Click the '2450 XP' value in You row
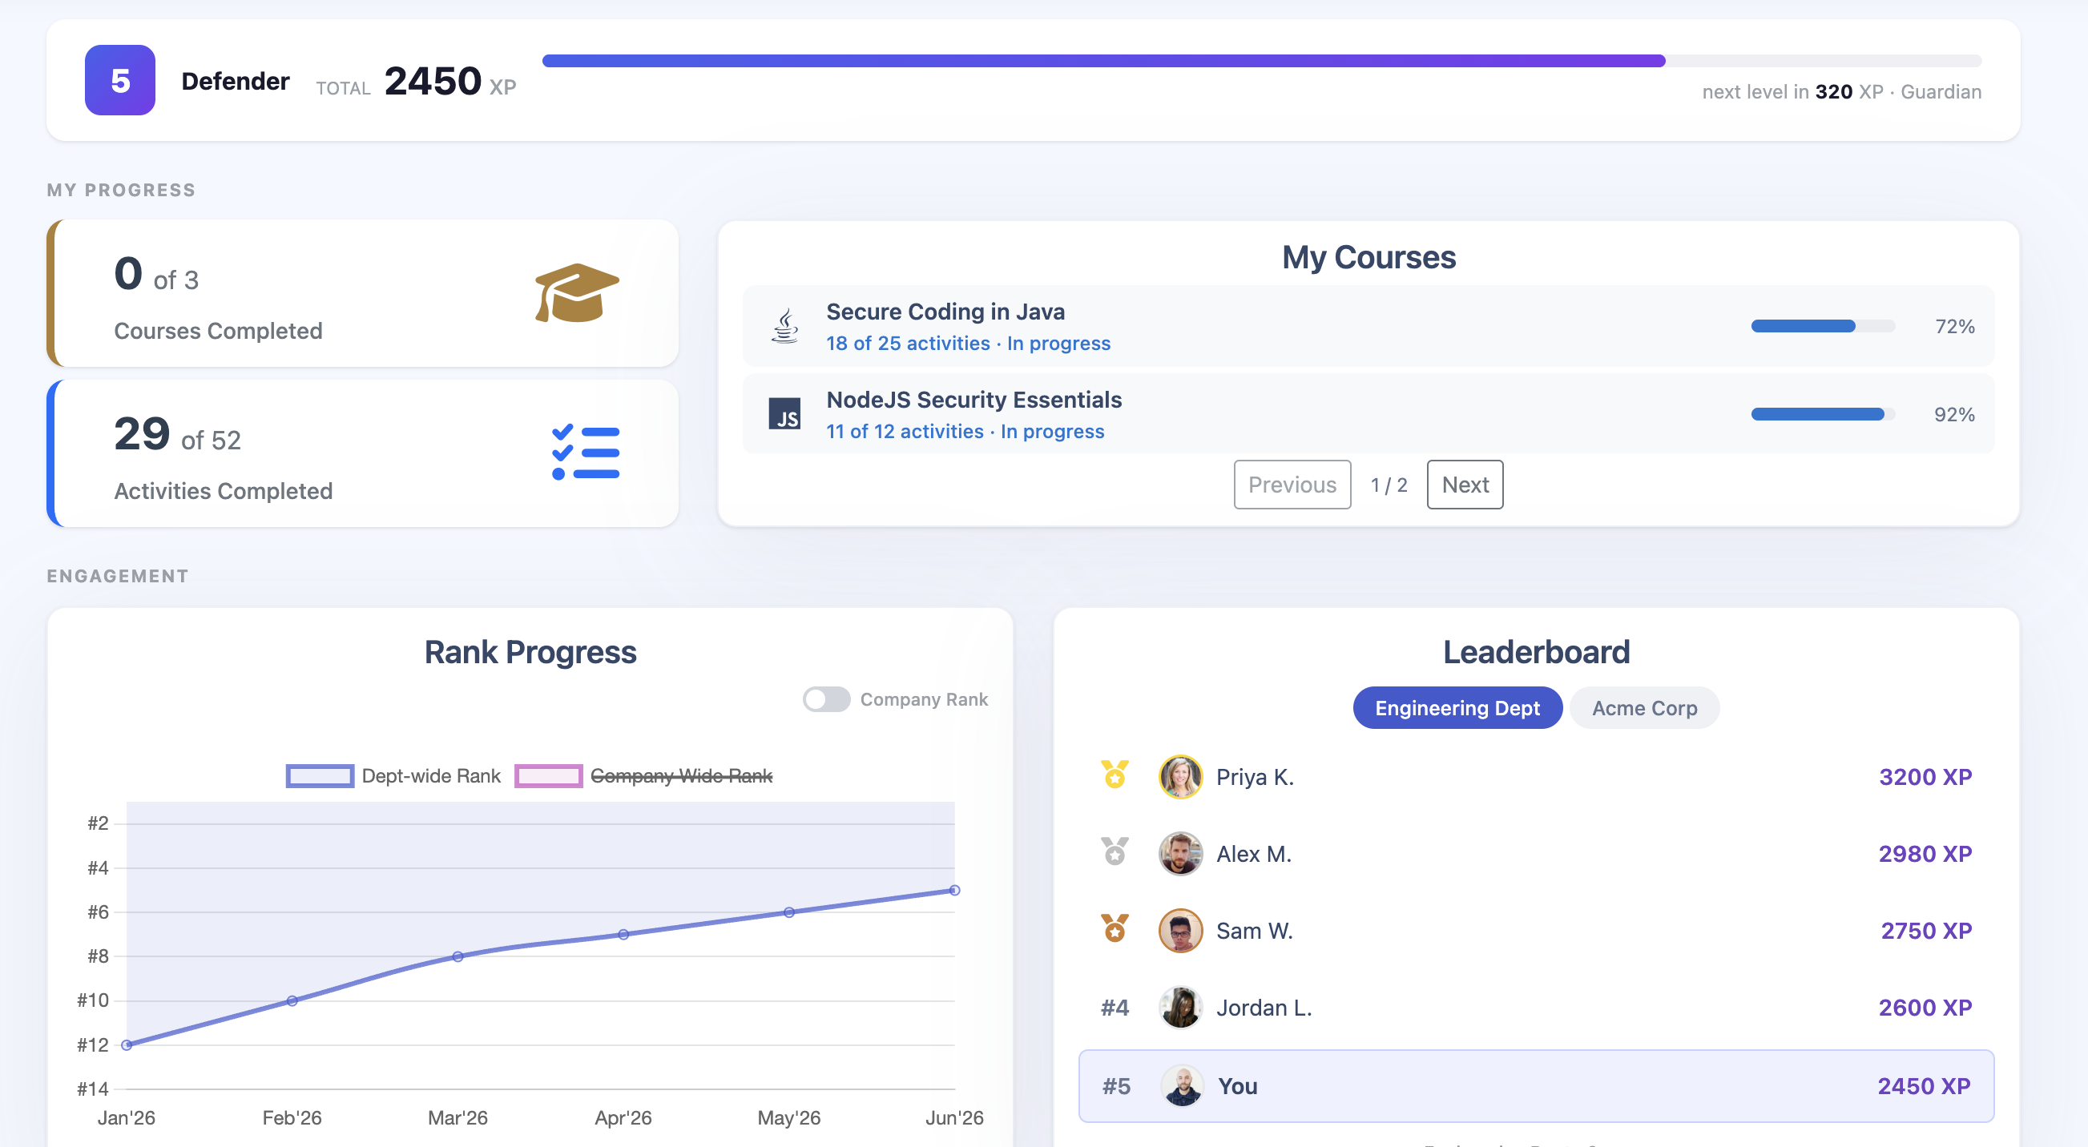The width and height of the screenshot is (2088, 1147). click(x=1924, y=1086)
